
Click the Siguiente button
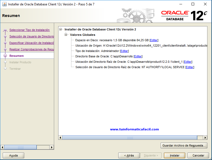151,155
